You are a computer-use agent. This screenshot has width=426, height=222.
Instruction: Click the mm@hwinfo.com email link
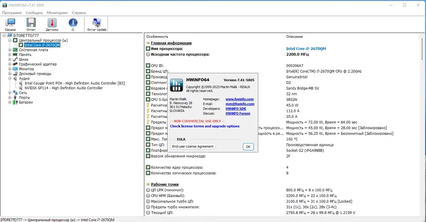coord(240,104)
